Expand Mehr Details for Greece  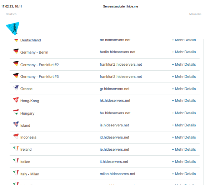[x=184, y=89]
